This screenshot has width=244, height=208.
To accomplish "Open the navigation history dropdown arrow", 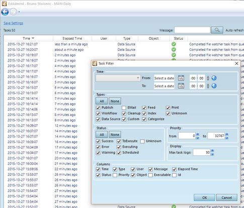I will coord(19,12).
